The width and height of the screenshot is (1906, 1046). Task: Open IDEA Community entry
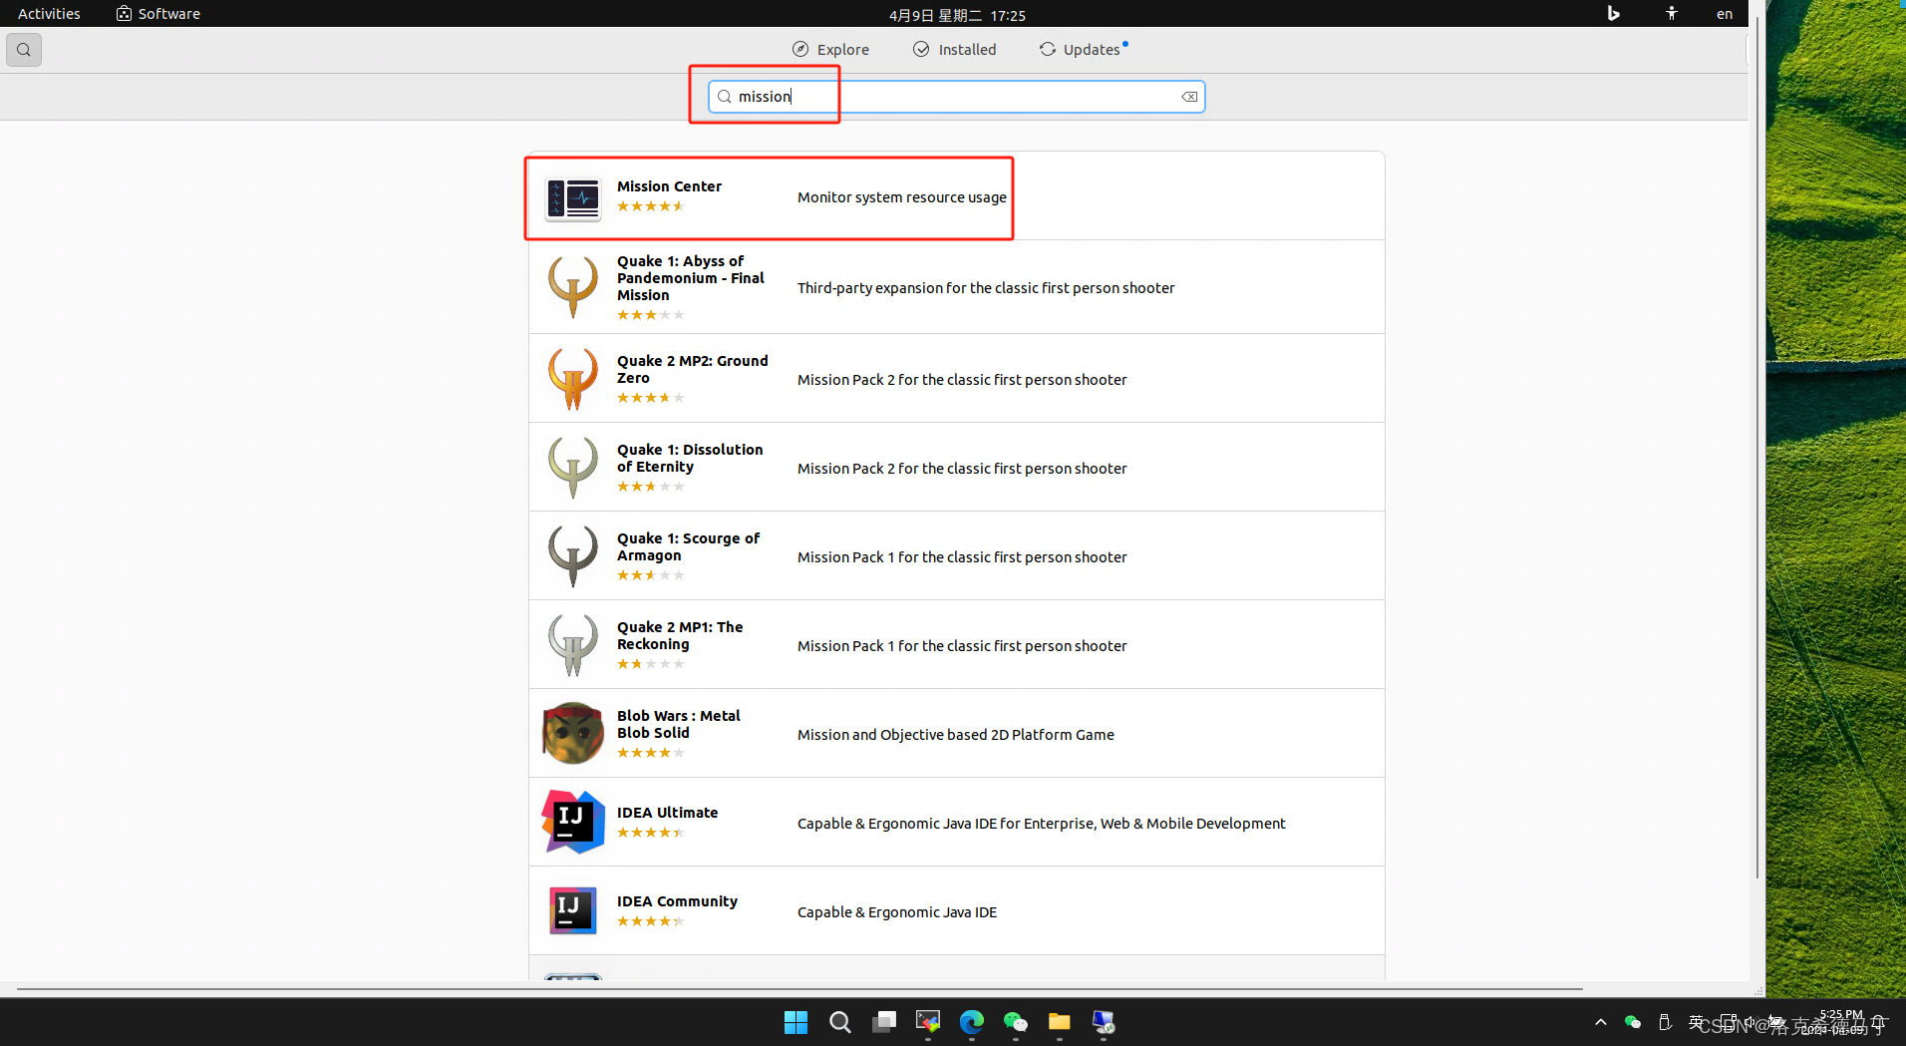coord(956,910)
